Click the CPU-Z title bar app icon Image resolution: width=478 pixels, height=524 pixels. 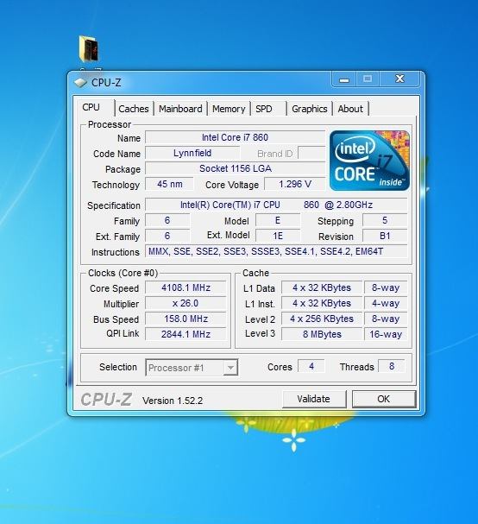[x=80, y=82]
